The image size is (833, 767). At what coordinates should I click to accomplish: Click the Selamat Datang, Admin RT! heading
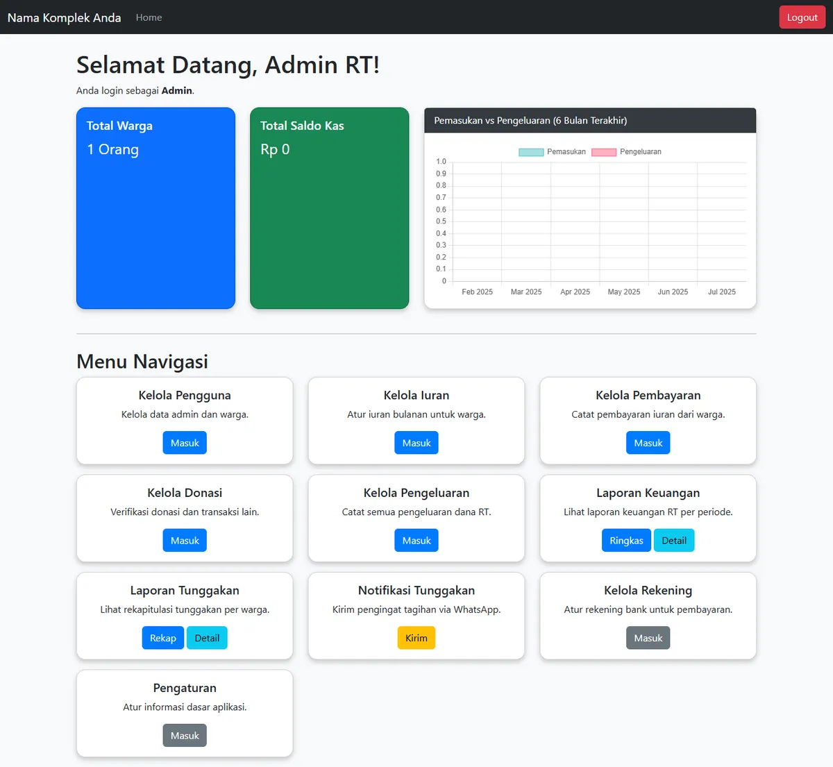pyautogui.click(x=228, y=65)
